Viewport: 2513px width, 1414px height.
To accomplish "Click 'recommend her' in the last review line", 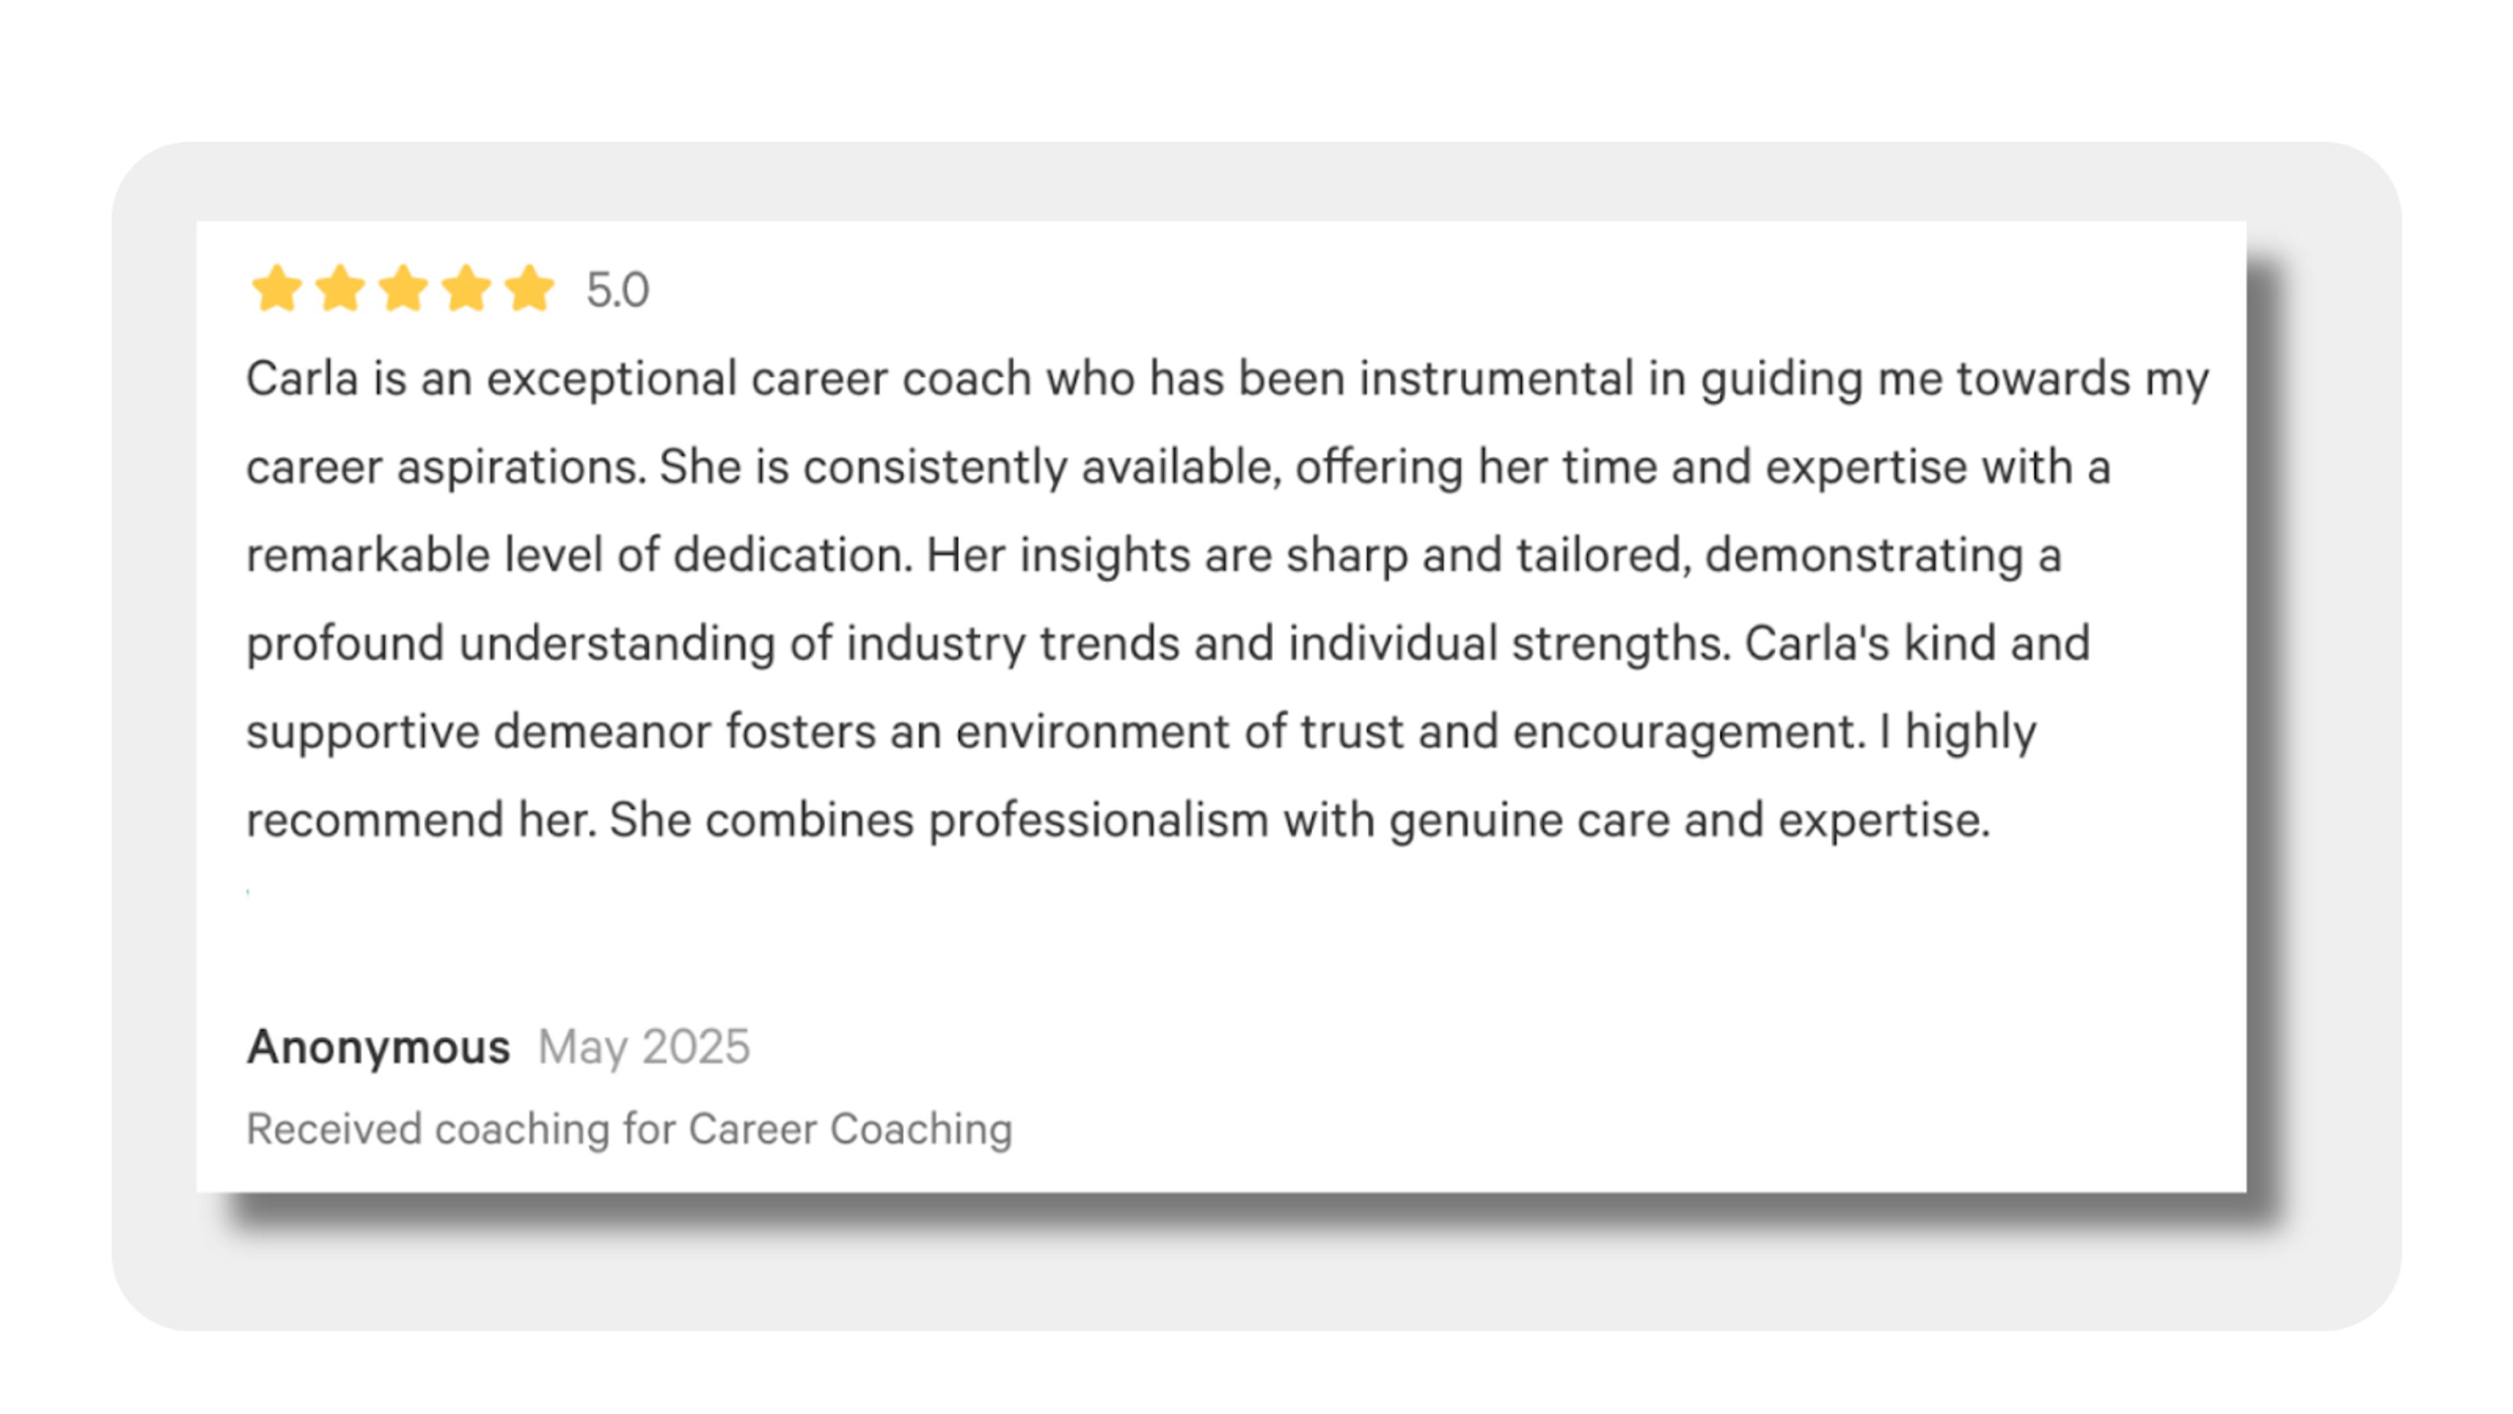I will tap(420, 820).
